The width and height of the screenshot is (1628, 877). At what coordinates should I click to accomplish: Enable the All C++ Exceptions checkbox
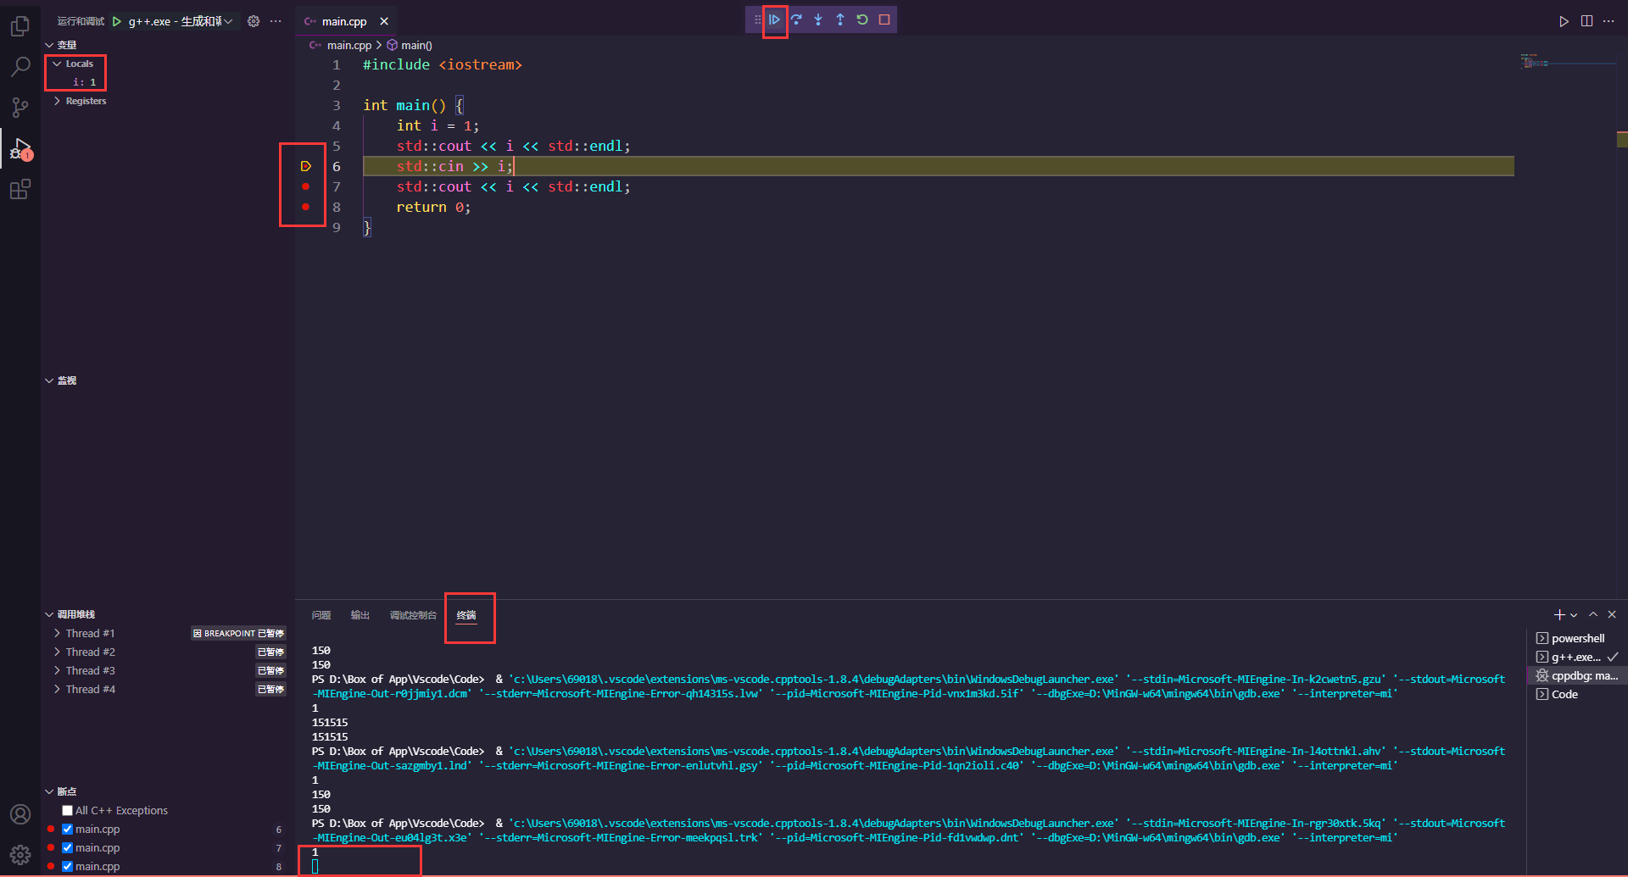[x=67, y=810]
